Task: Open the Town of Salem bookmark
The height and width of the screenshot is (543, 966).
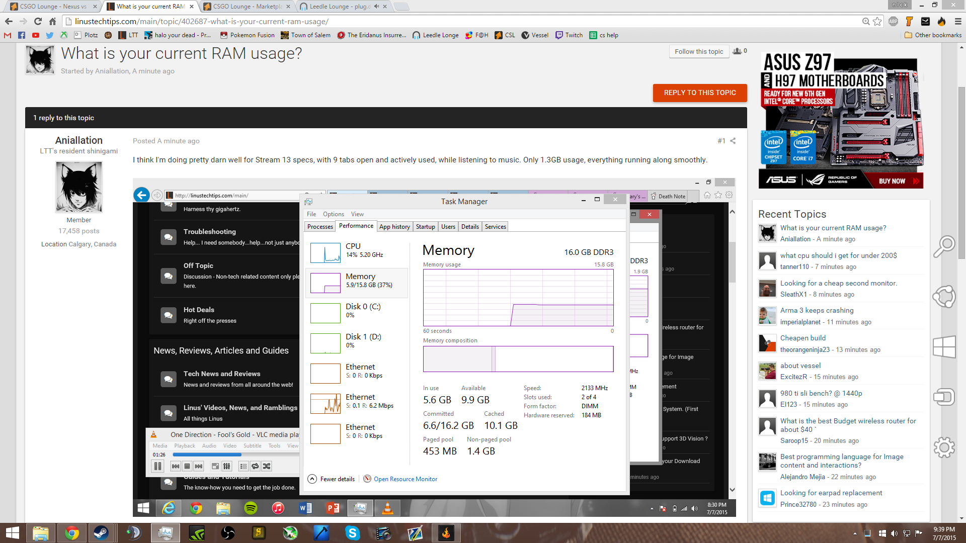Action: [x=306, y=35]
